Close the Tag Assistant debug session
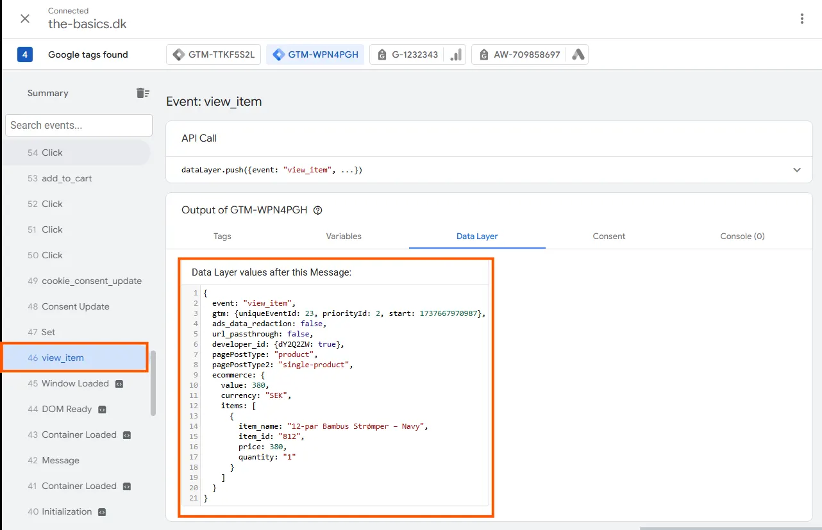The image size is (822, 530). point(25,19)
